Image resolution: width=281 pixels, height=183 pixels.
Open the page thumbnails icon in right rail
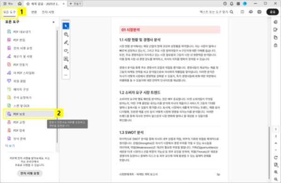[x=276, y=37]
